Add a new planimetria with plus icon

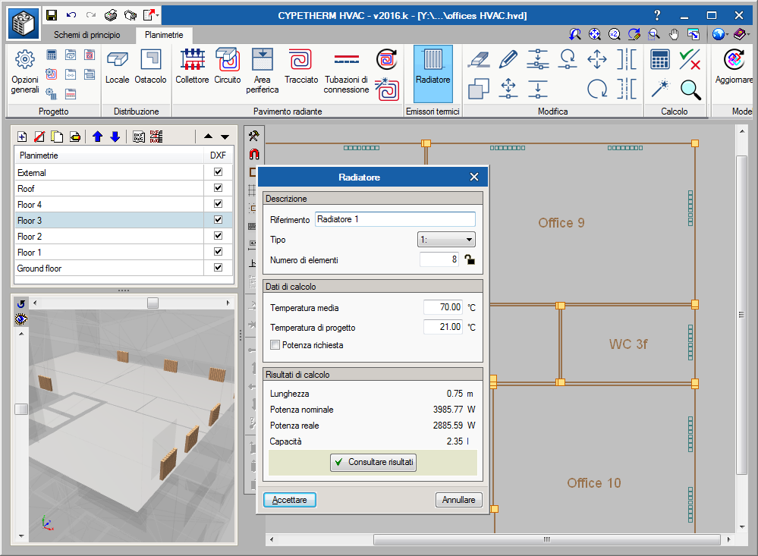(22, 137)
